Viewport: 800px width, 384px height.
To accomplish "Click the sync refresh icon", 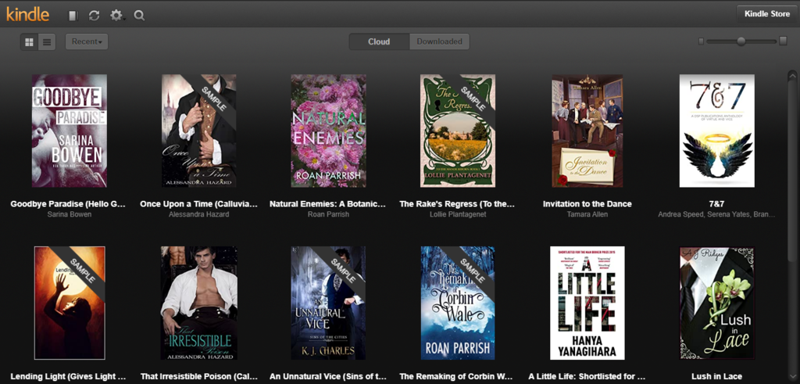I will 94,16.
